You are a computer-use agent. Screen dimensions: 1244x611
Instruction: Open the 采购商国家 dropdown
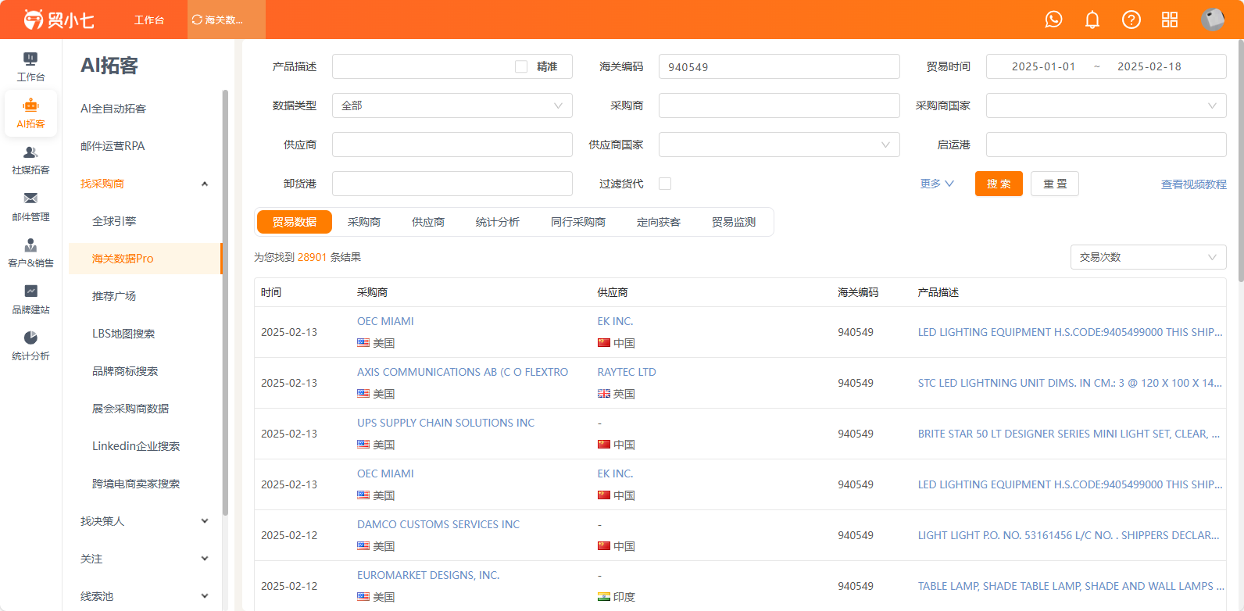[1106, 105]
